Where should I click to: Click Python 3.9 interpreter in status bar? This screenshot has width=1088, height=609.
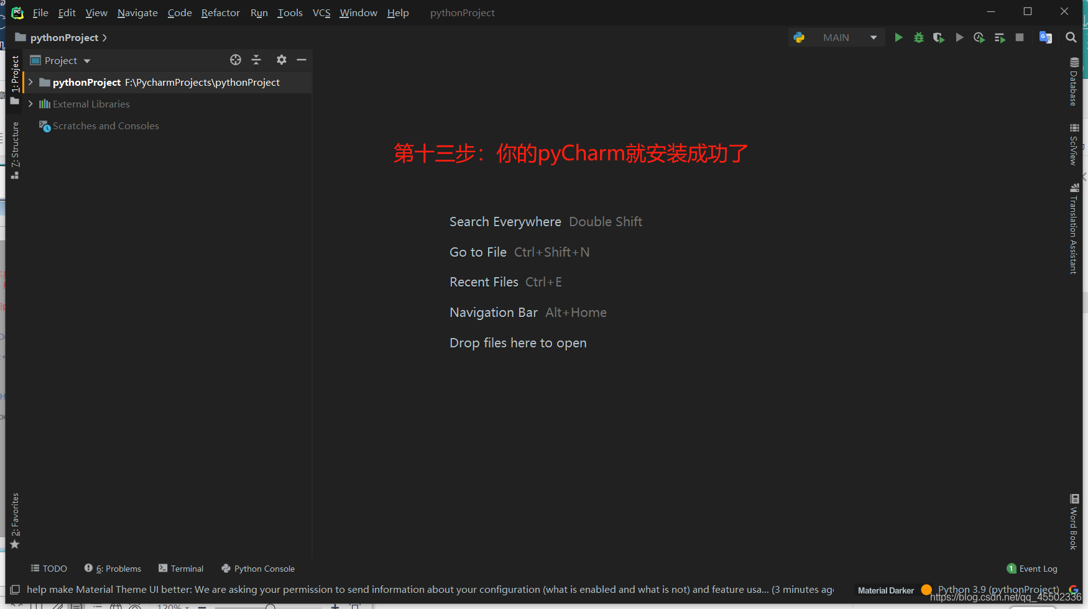[x=998, y=589]
